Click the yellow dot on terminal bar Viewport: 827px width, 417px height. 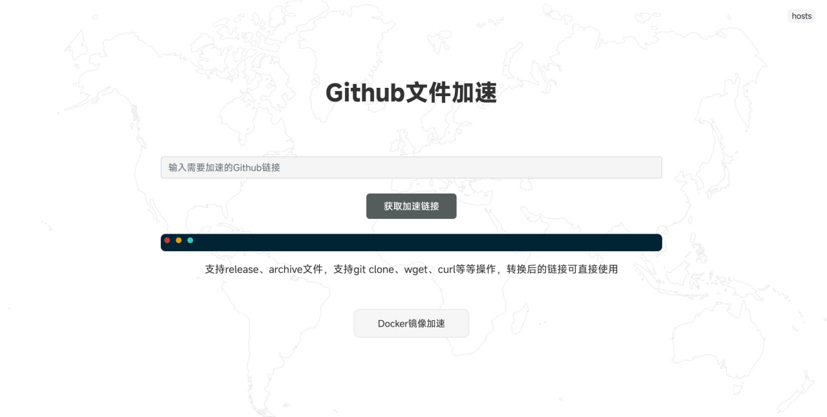click(x=179, y=241)
